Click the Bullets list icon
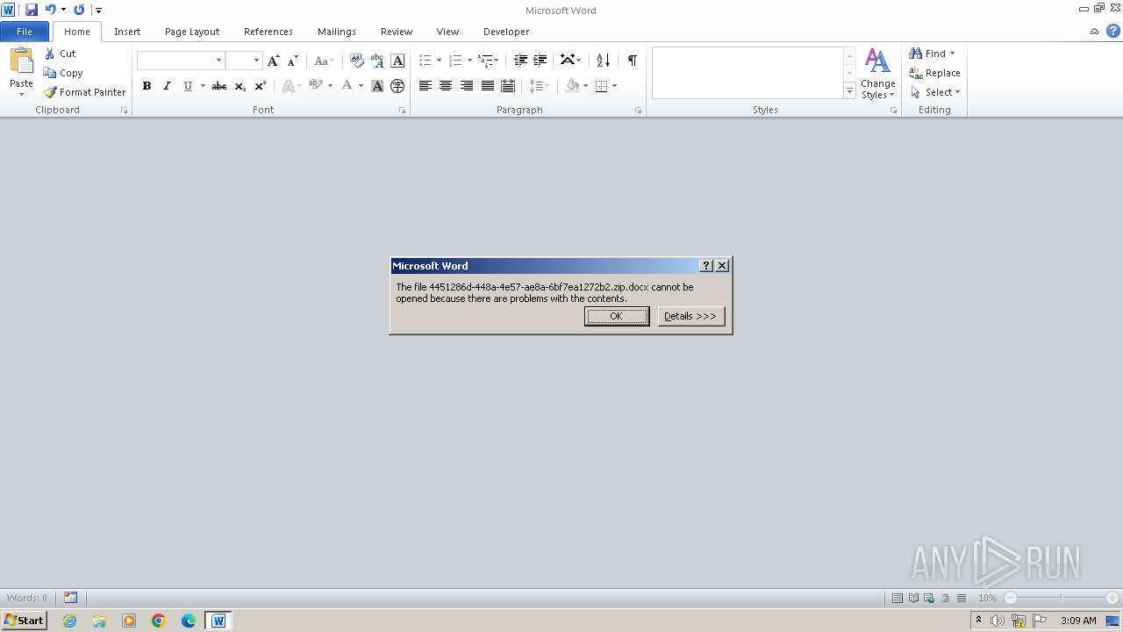The image size is (1123, 632). pos(426,61)
